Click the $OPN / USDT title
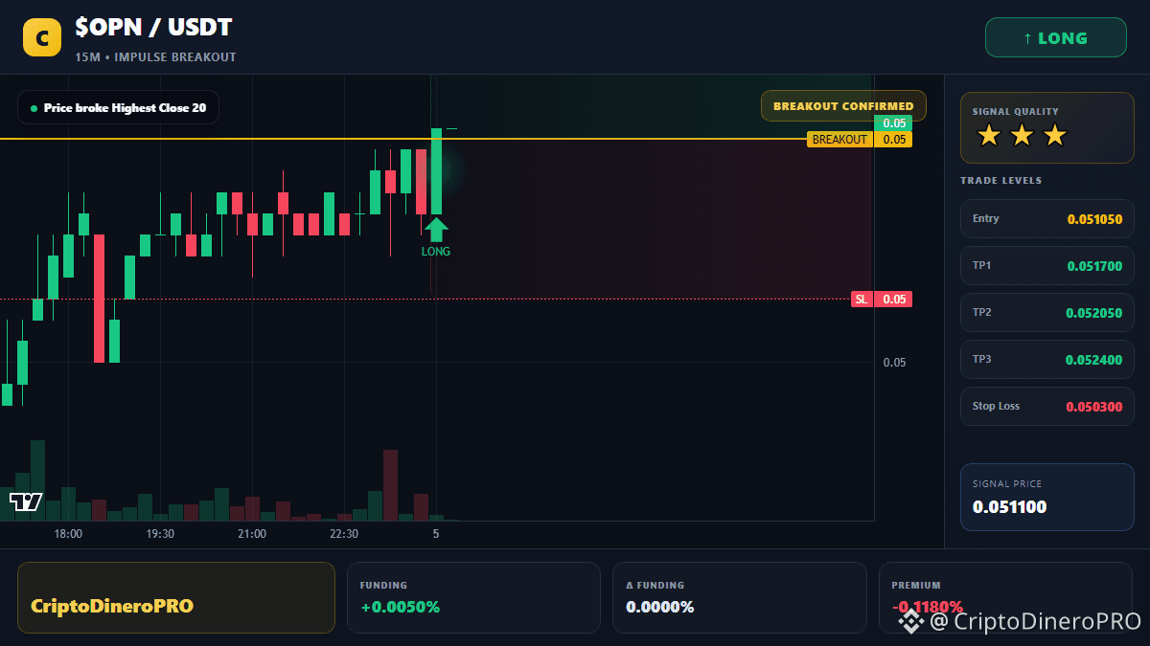This screenshot has height=646, width=1150. pyautogui.click(x=153, y=28)
